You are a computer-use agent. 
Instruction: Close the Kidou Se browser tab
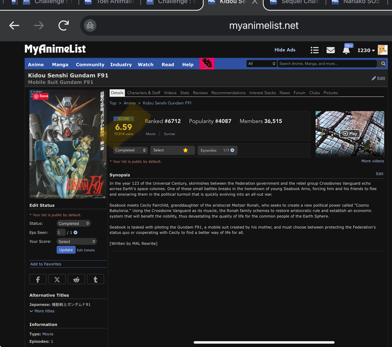pos(254,2)
